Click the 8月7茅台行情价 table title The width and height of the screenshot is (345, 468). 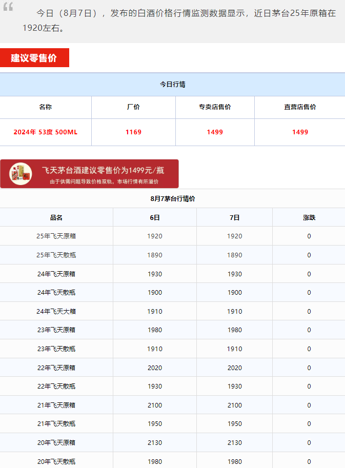coord(172,198)
